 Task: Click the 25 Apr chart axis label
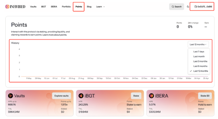[x=206, y=78]
